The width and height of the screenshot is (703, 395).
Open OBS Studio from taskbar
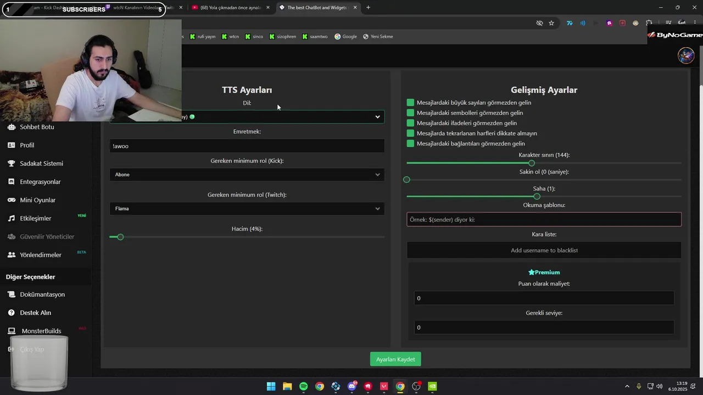point(416,386)
